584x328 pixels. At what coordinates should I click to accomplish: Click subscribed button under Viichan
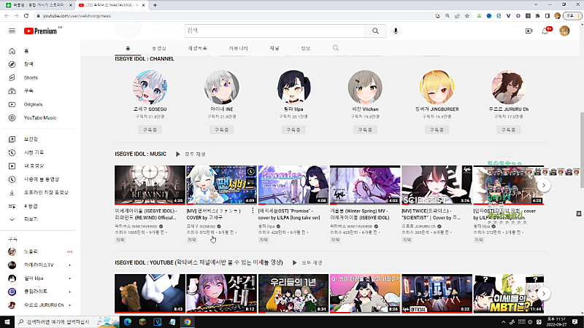tap(365, 130)
